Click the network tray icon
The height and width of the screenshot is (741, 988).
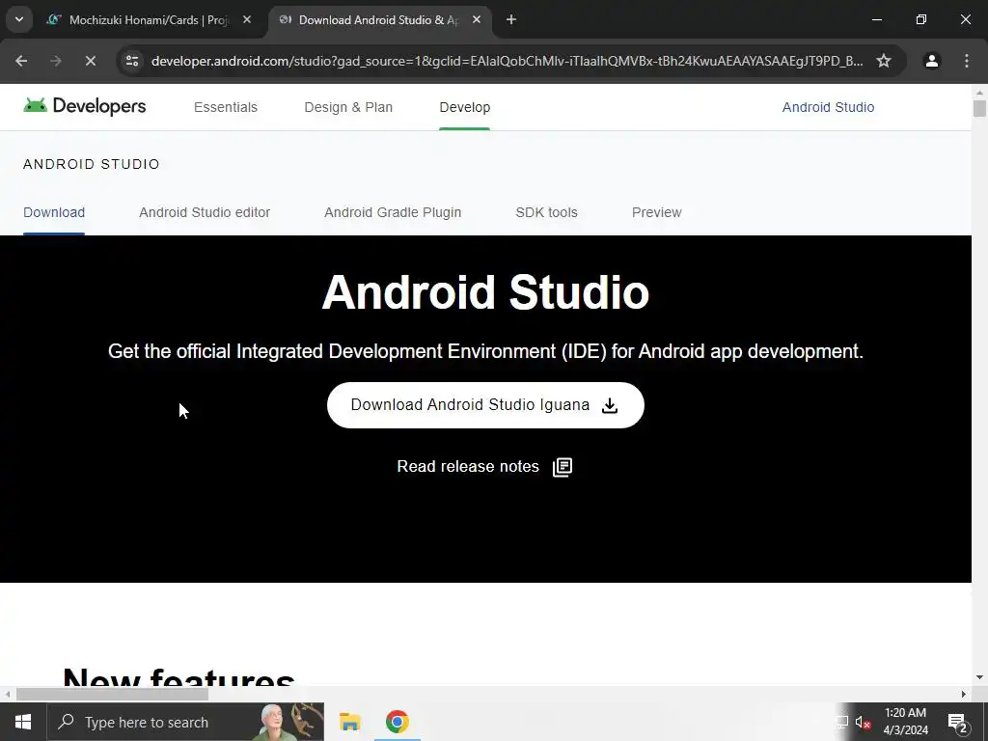tap(841, 723)
